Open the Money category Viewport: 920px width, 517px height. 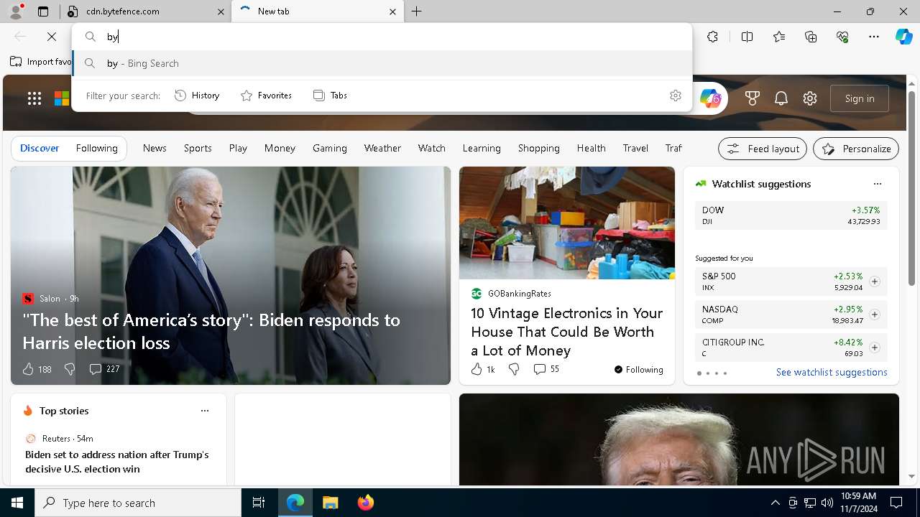[280, 148]
